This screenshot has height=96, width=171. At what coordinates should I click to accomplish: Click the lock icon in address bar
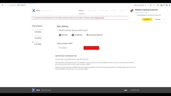point(7,5)
